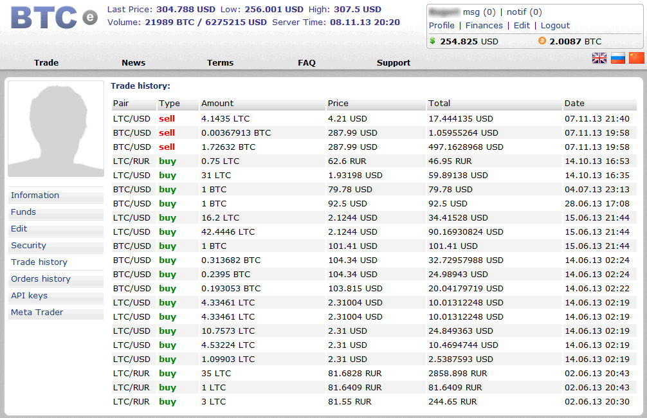Open API keys in the sidebar
647x418 pixels.
pyautogui.click(x=29, y=295)
